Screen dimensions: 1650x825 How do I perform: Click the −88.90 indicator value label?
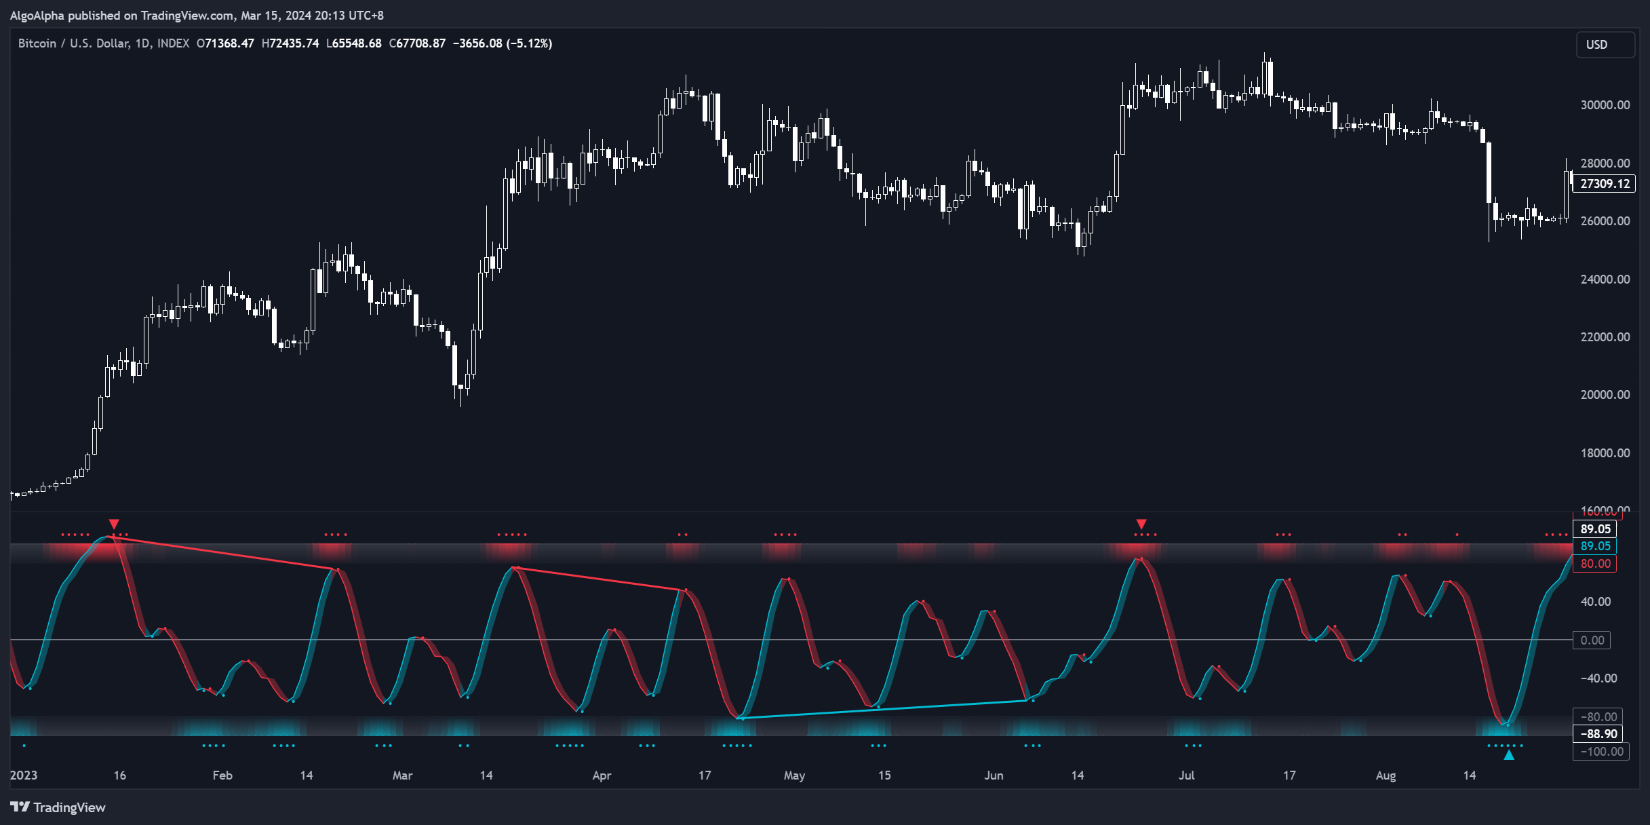coord(1598,733)
